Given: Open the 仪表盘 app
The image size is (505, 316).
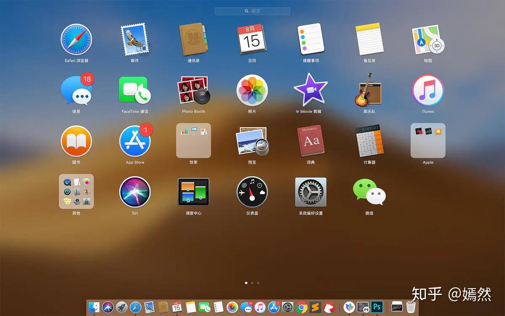Looking at the screenshot, I should pos(252,192).
